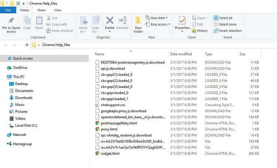Viewport: 277px width, 168px height.
Task: Click the Back navigation arrow
Action: point(6,45)
